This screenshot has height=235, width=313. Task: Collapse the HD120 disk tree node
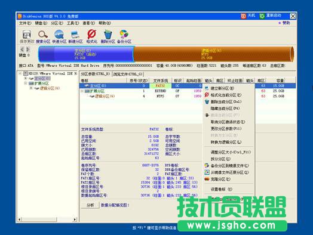click(x=20, y=73)
